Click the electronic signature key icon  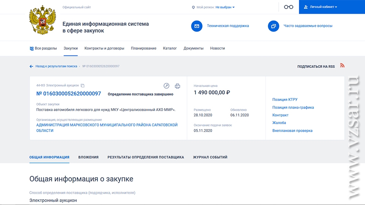coord(166,86)
